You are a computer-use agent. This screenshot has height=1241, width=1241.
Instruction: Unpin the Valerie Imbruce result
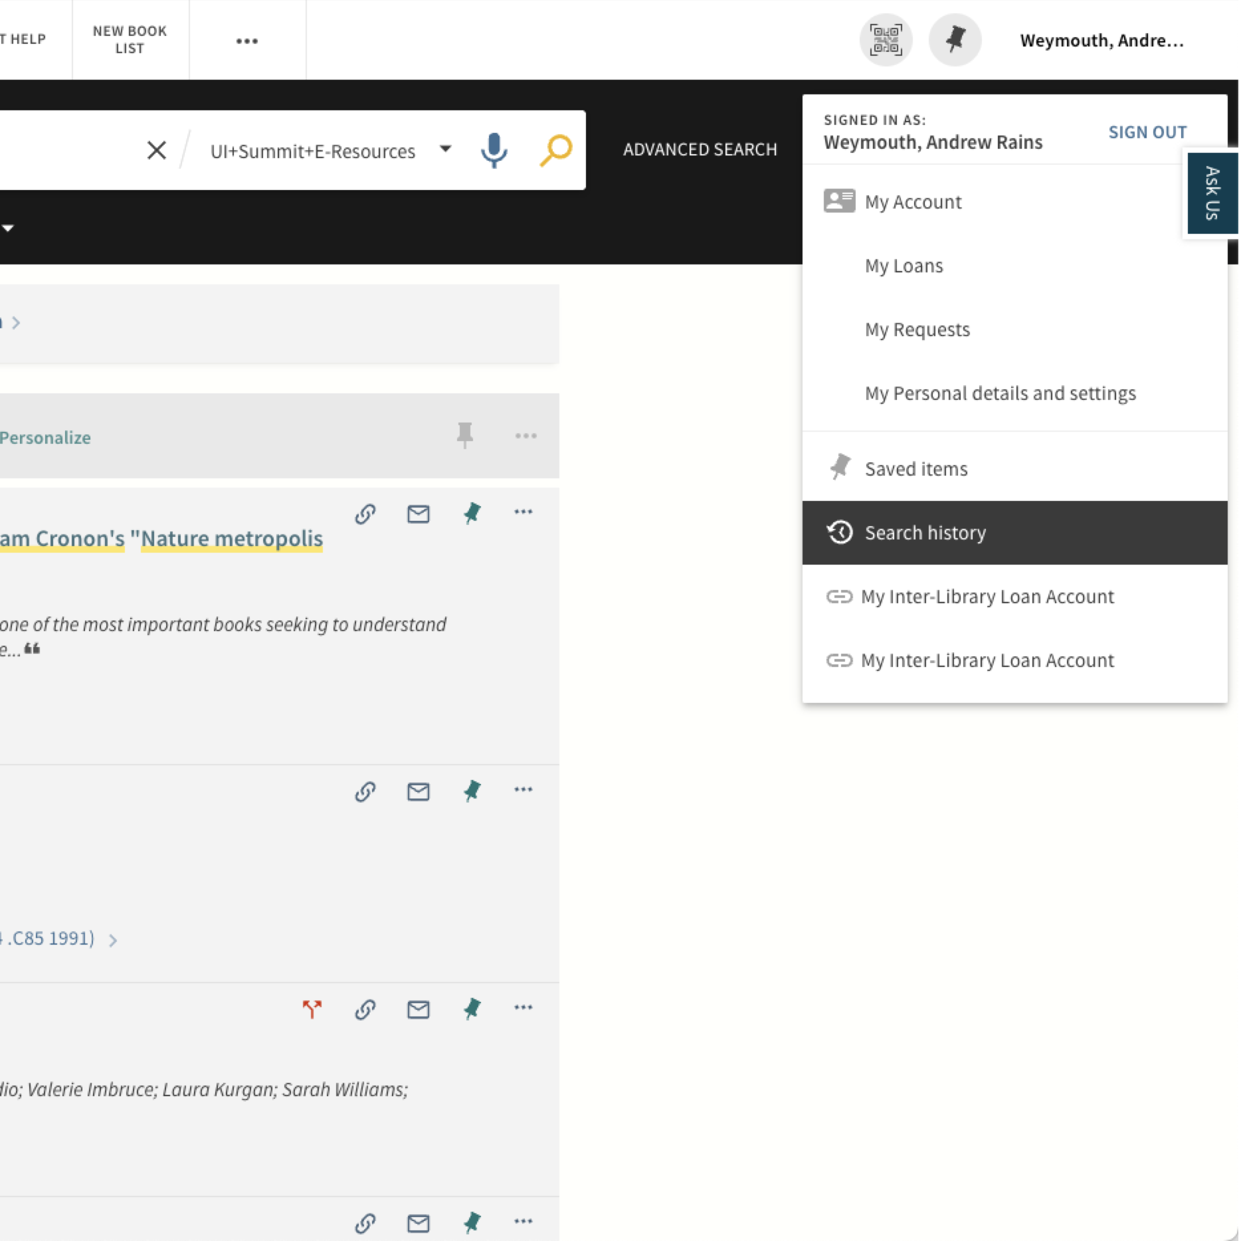tap(472, 1008)
